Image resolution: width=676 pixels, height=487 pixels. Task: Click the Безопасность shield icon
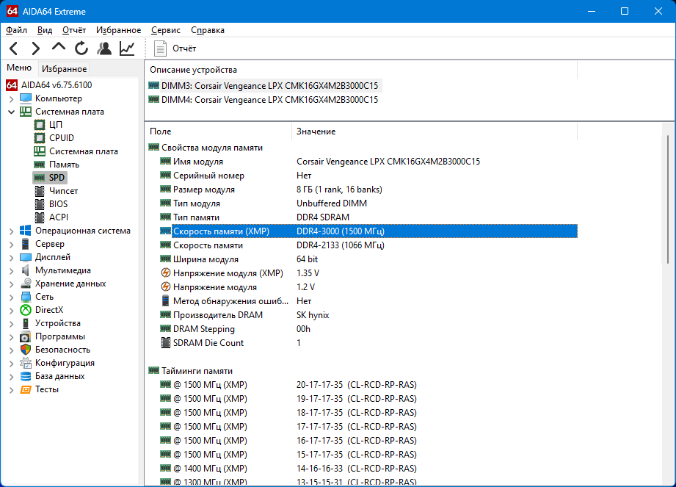point(26,350)
